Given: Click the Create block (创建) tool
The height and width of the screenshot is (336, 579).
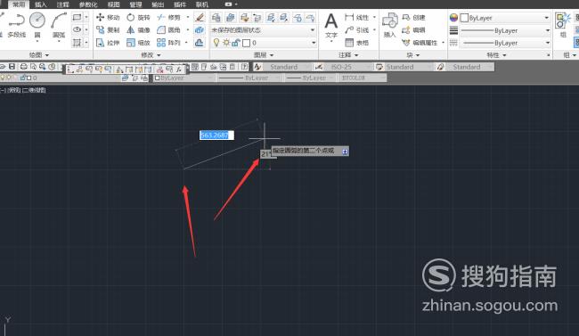Looking at the screenshot, I should [x=413, y=17].
